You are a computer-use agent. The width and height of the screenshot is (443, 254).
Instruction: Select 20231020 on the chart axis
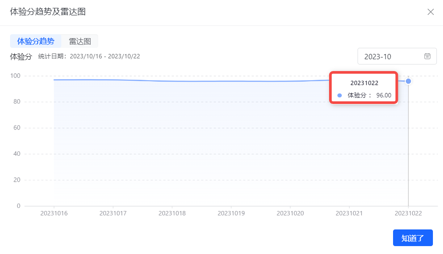[290, 213]
